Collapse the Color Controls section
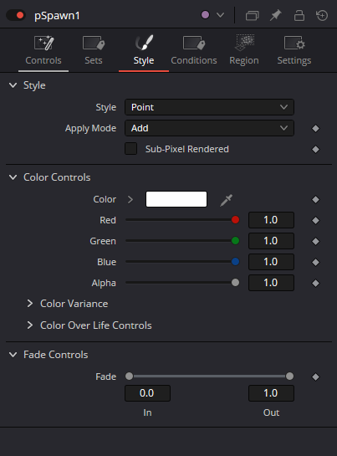337x456 pixels. [13, 177]
